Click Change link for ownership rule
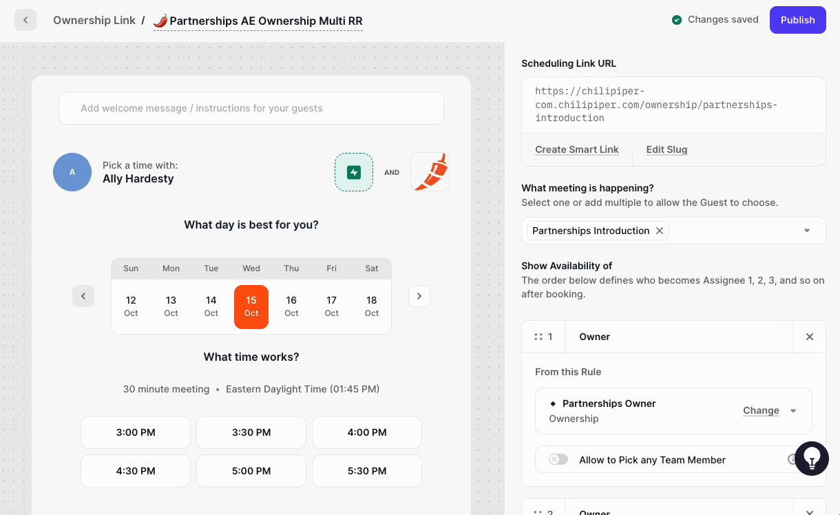The height and width of the screenshot is (515, 840). (x=761, y=410)
